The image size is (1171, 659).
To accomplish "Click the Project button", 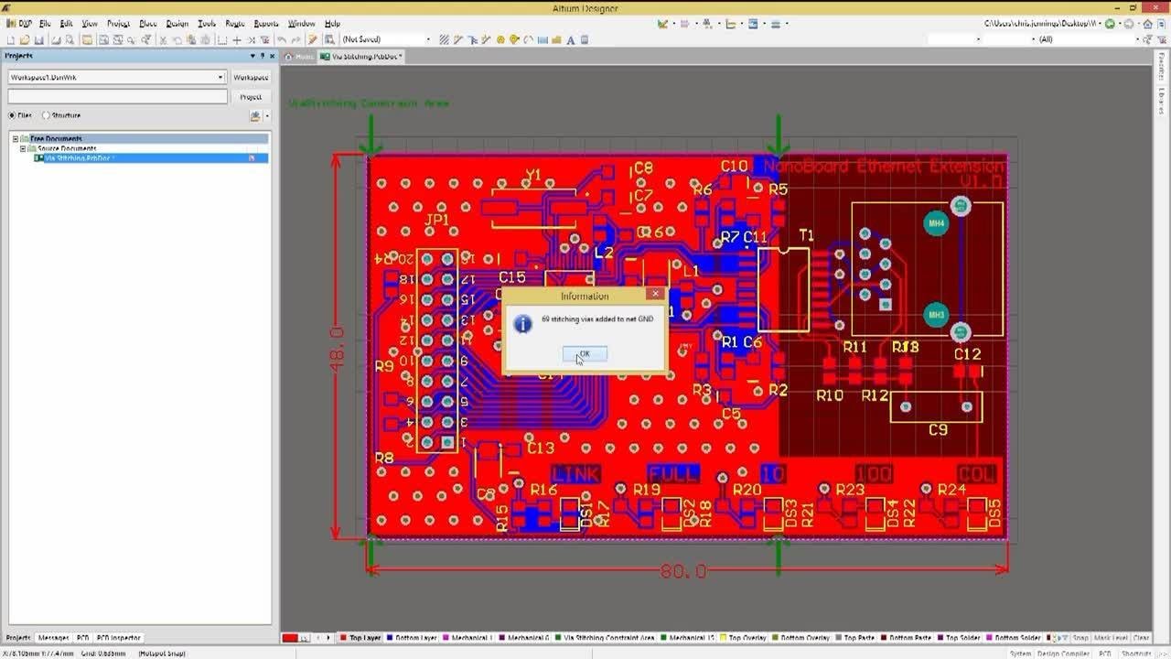I will [251, 96].
